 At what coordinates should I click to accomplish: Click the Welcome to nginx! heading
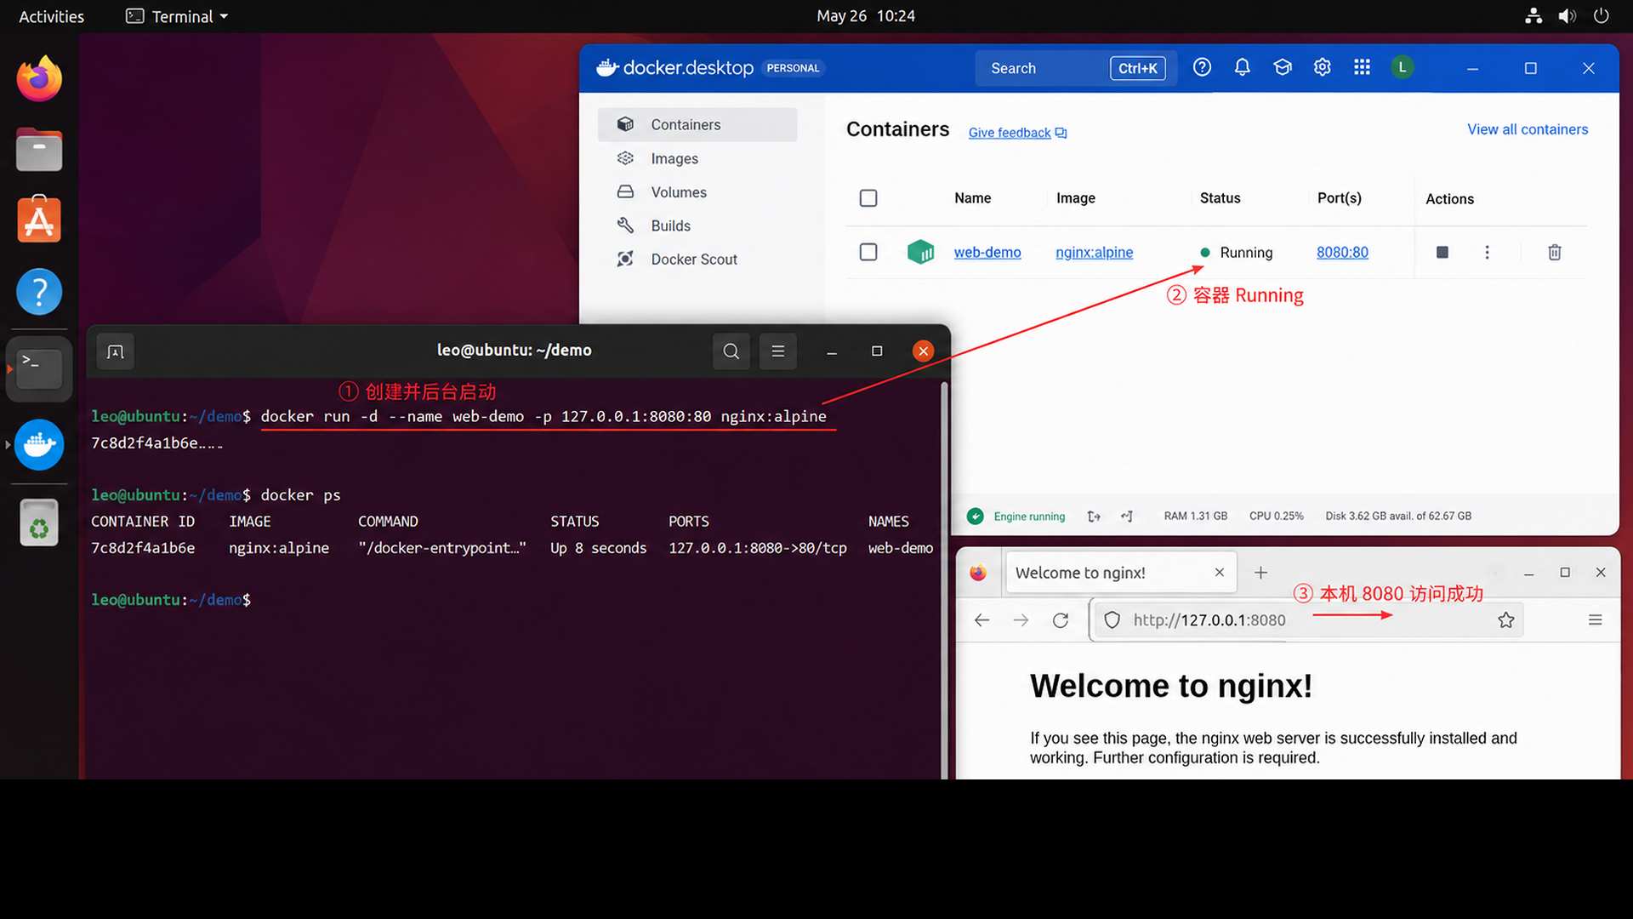(x=1171, y=686)
